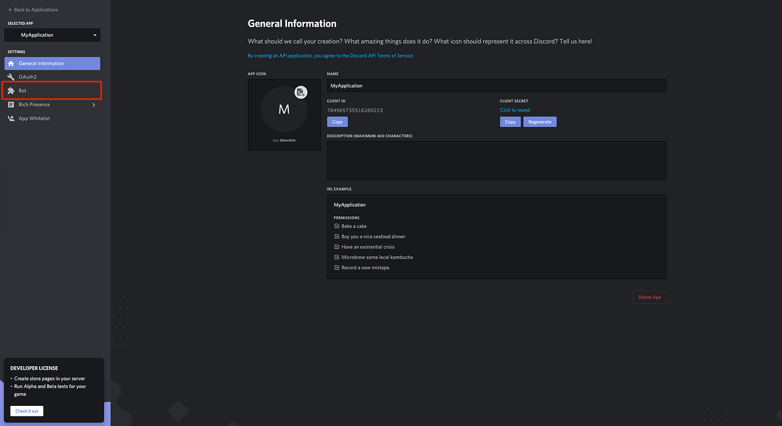This screenshot has height=426, width=782.
Task: Toggle the Have an existential crisis checkbox
Action: coord(337,247)
